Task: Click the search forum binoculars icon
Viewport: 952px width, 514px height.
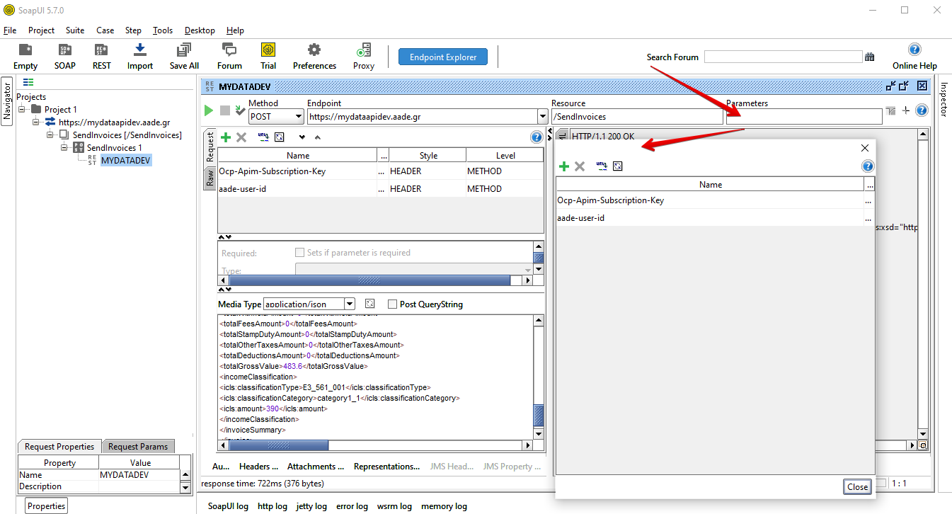Action: click(870, 57)
